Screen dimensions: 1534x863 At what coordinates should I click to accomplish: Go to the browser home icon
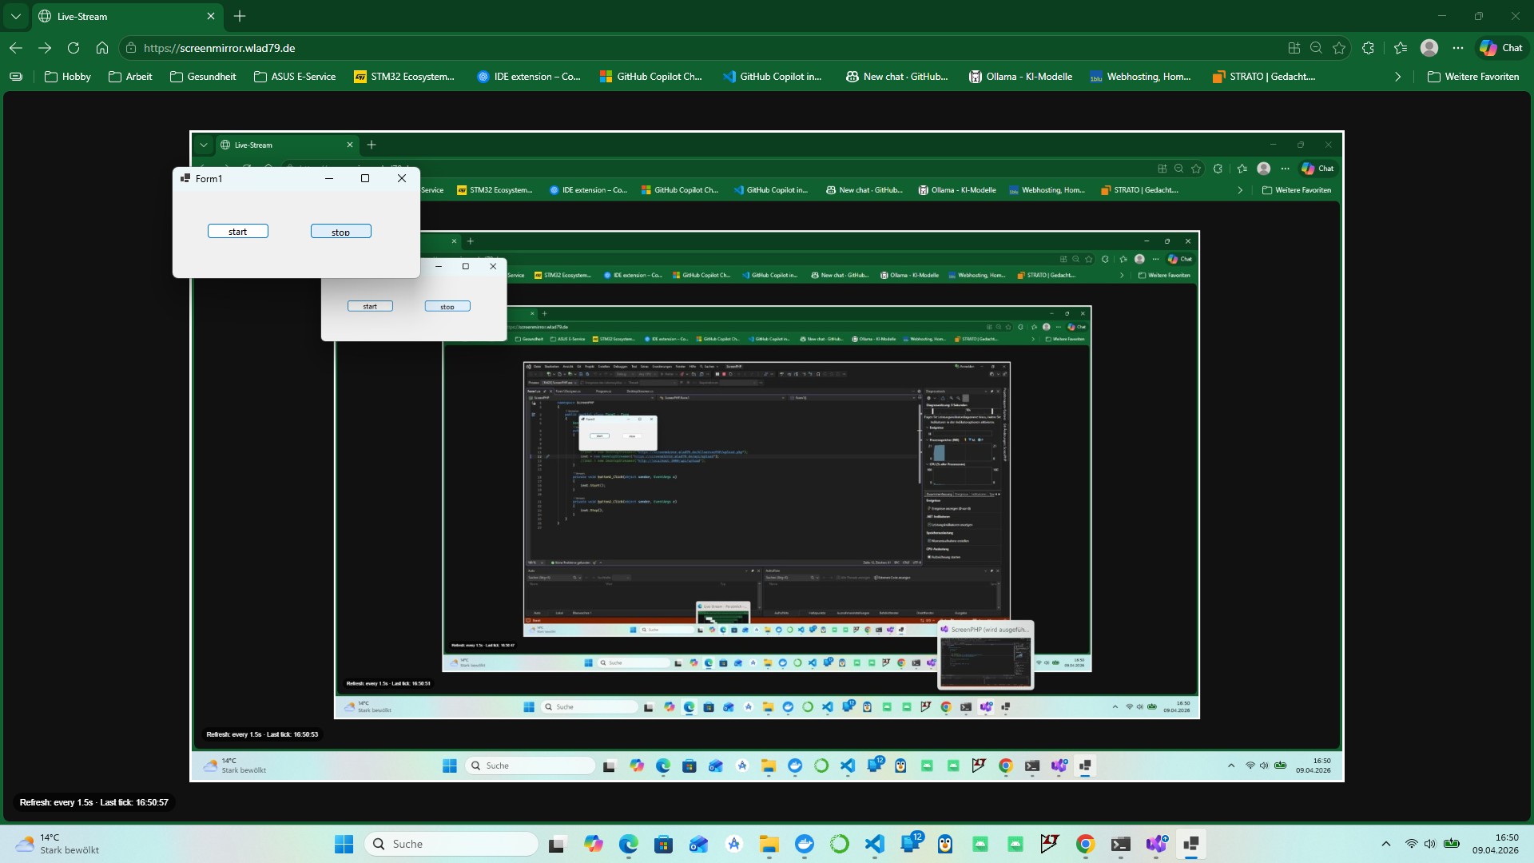pyautogui.click(x=102, y=48)
